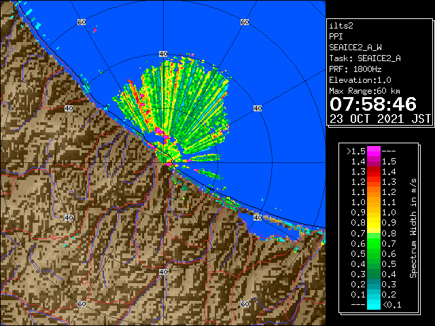Click the '<0.1' legend label
The image size is (435, 326).
(x=392, y=305)
